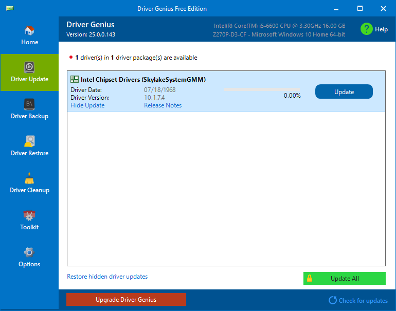Click the download progress bar at 0.00%

[262, 89]
